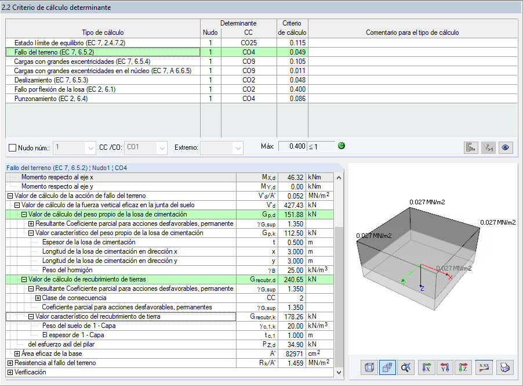Click the Máx value field 0.400
The image size is (523, 386).
point(292,146)
